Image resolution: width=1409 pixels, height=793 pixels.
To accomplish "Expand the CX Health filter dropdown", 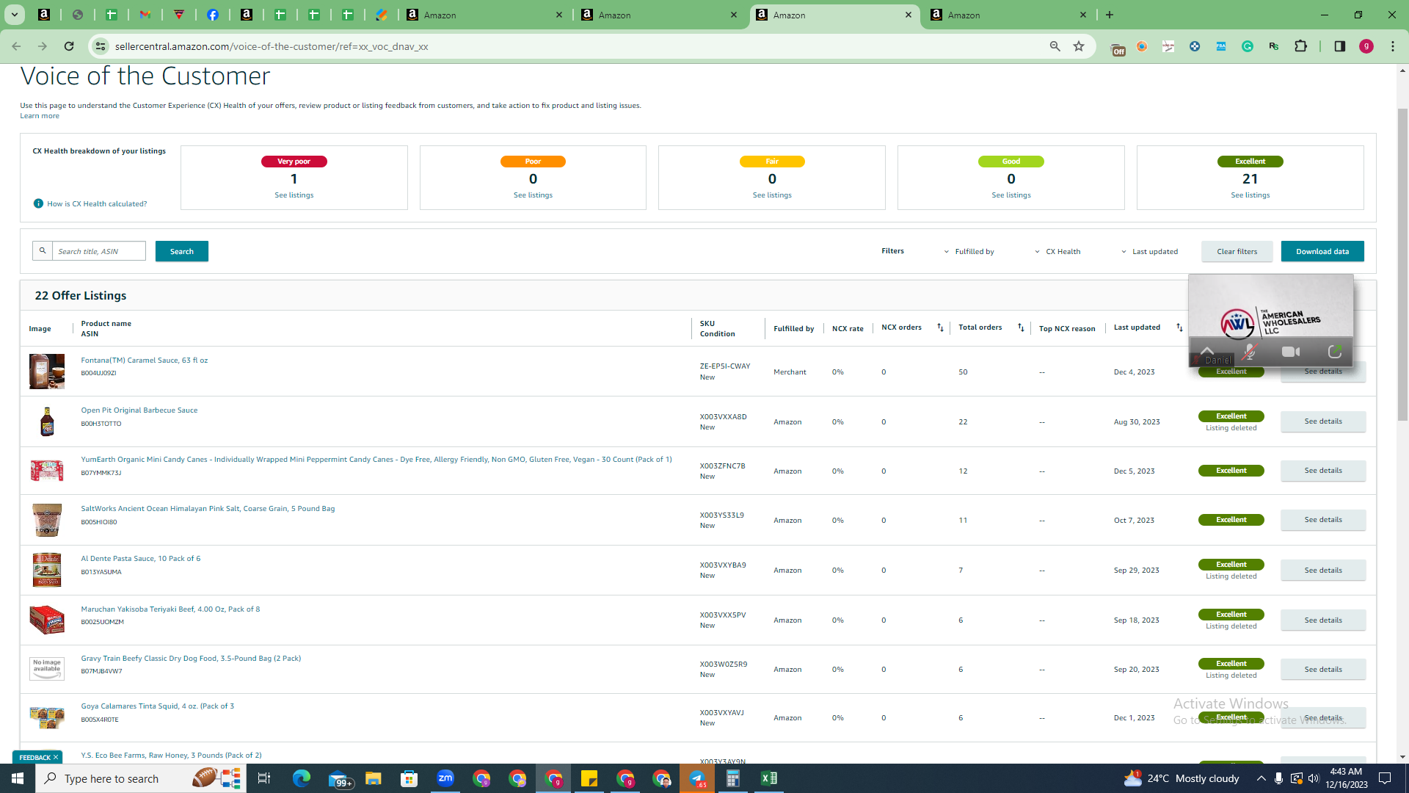I will [x=1057, y=252].
